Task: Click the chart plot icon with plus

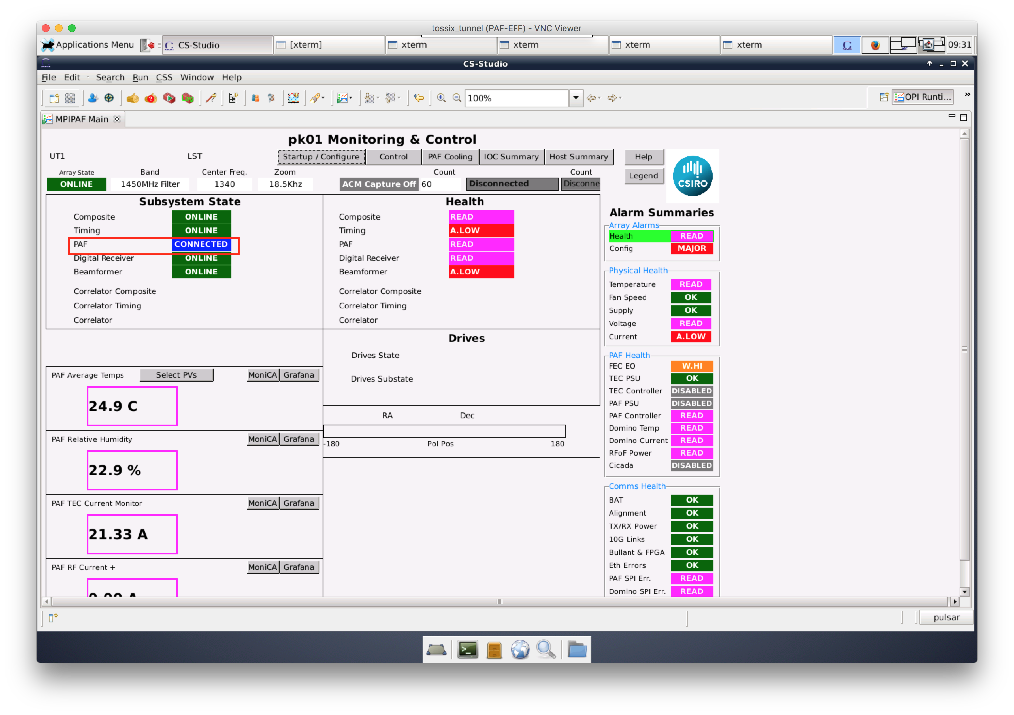Action: click(293, 98)
